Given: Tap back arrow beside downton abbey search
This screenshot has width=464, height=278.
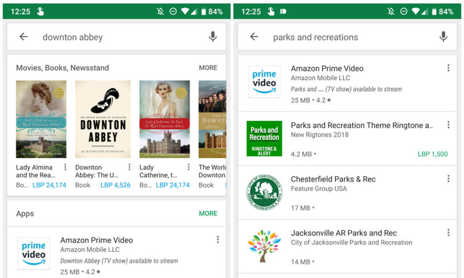Looking at the screenshot, I should pos(23,37).
